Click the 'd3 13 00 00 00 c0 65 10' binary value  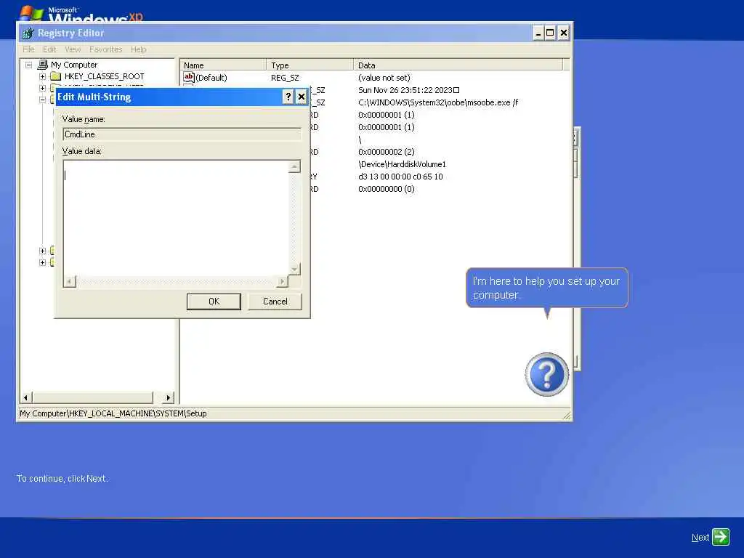click(x=400, y=177)
